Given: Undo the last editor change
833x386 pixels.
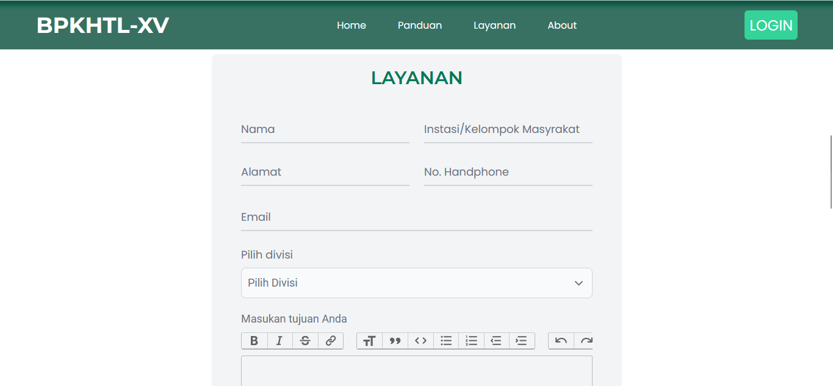Looking at the screenshot, I should click(x=561, y=341).
